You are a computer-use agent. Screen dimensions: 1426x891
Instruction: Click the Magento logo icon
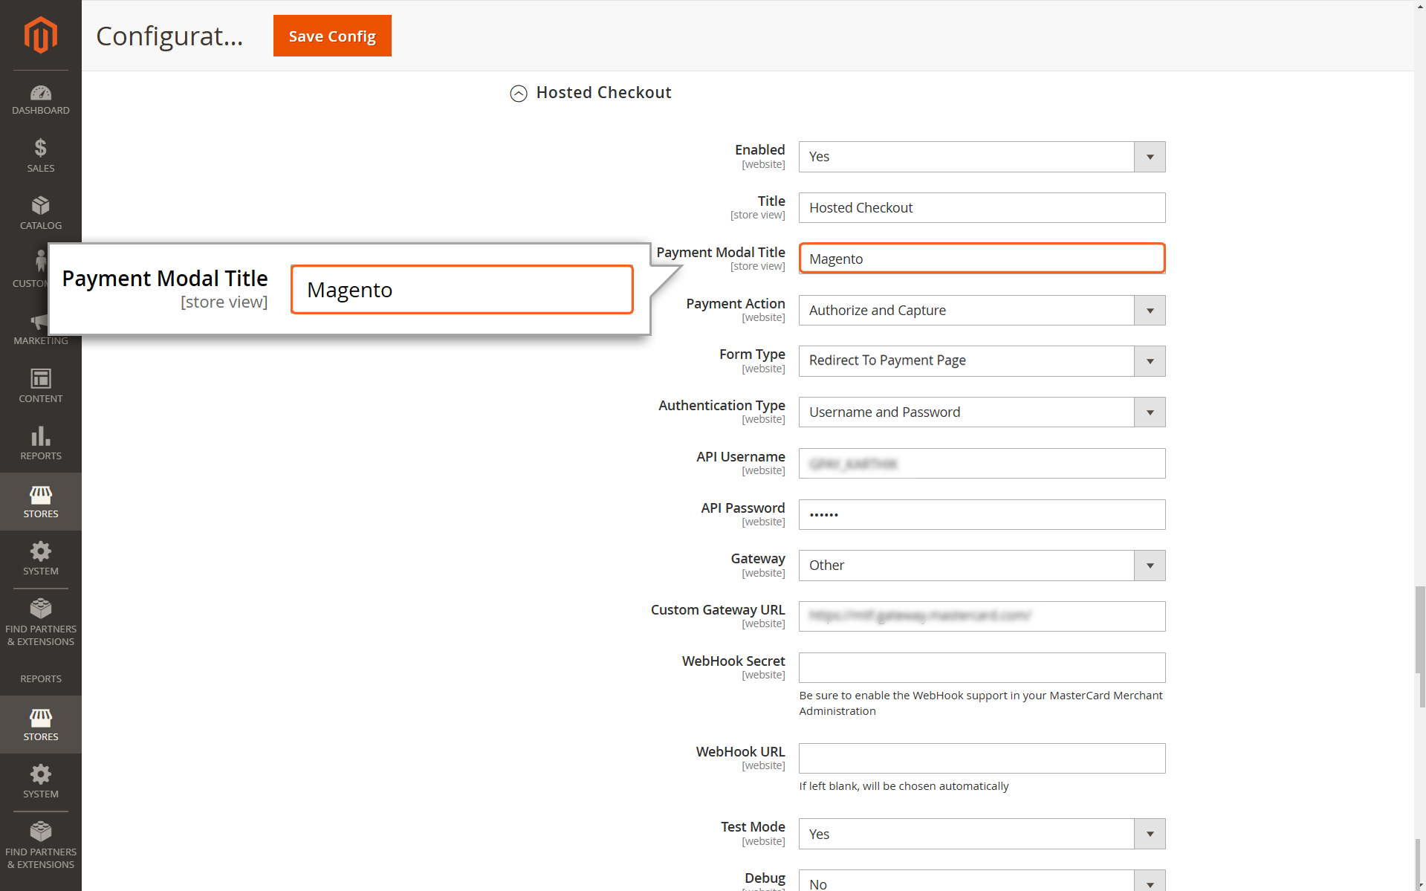coord(41,35)
